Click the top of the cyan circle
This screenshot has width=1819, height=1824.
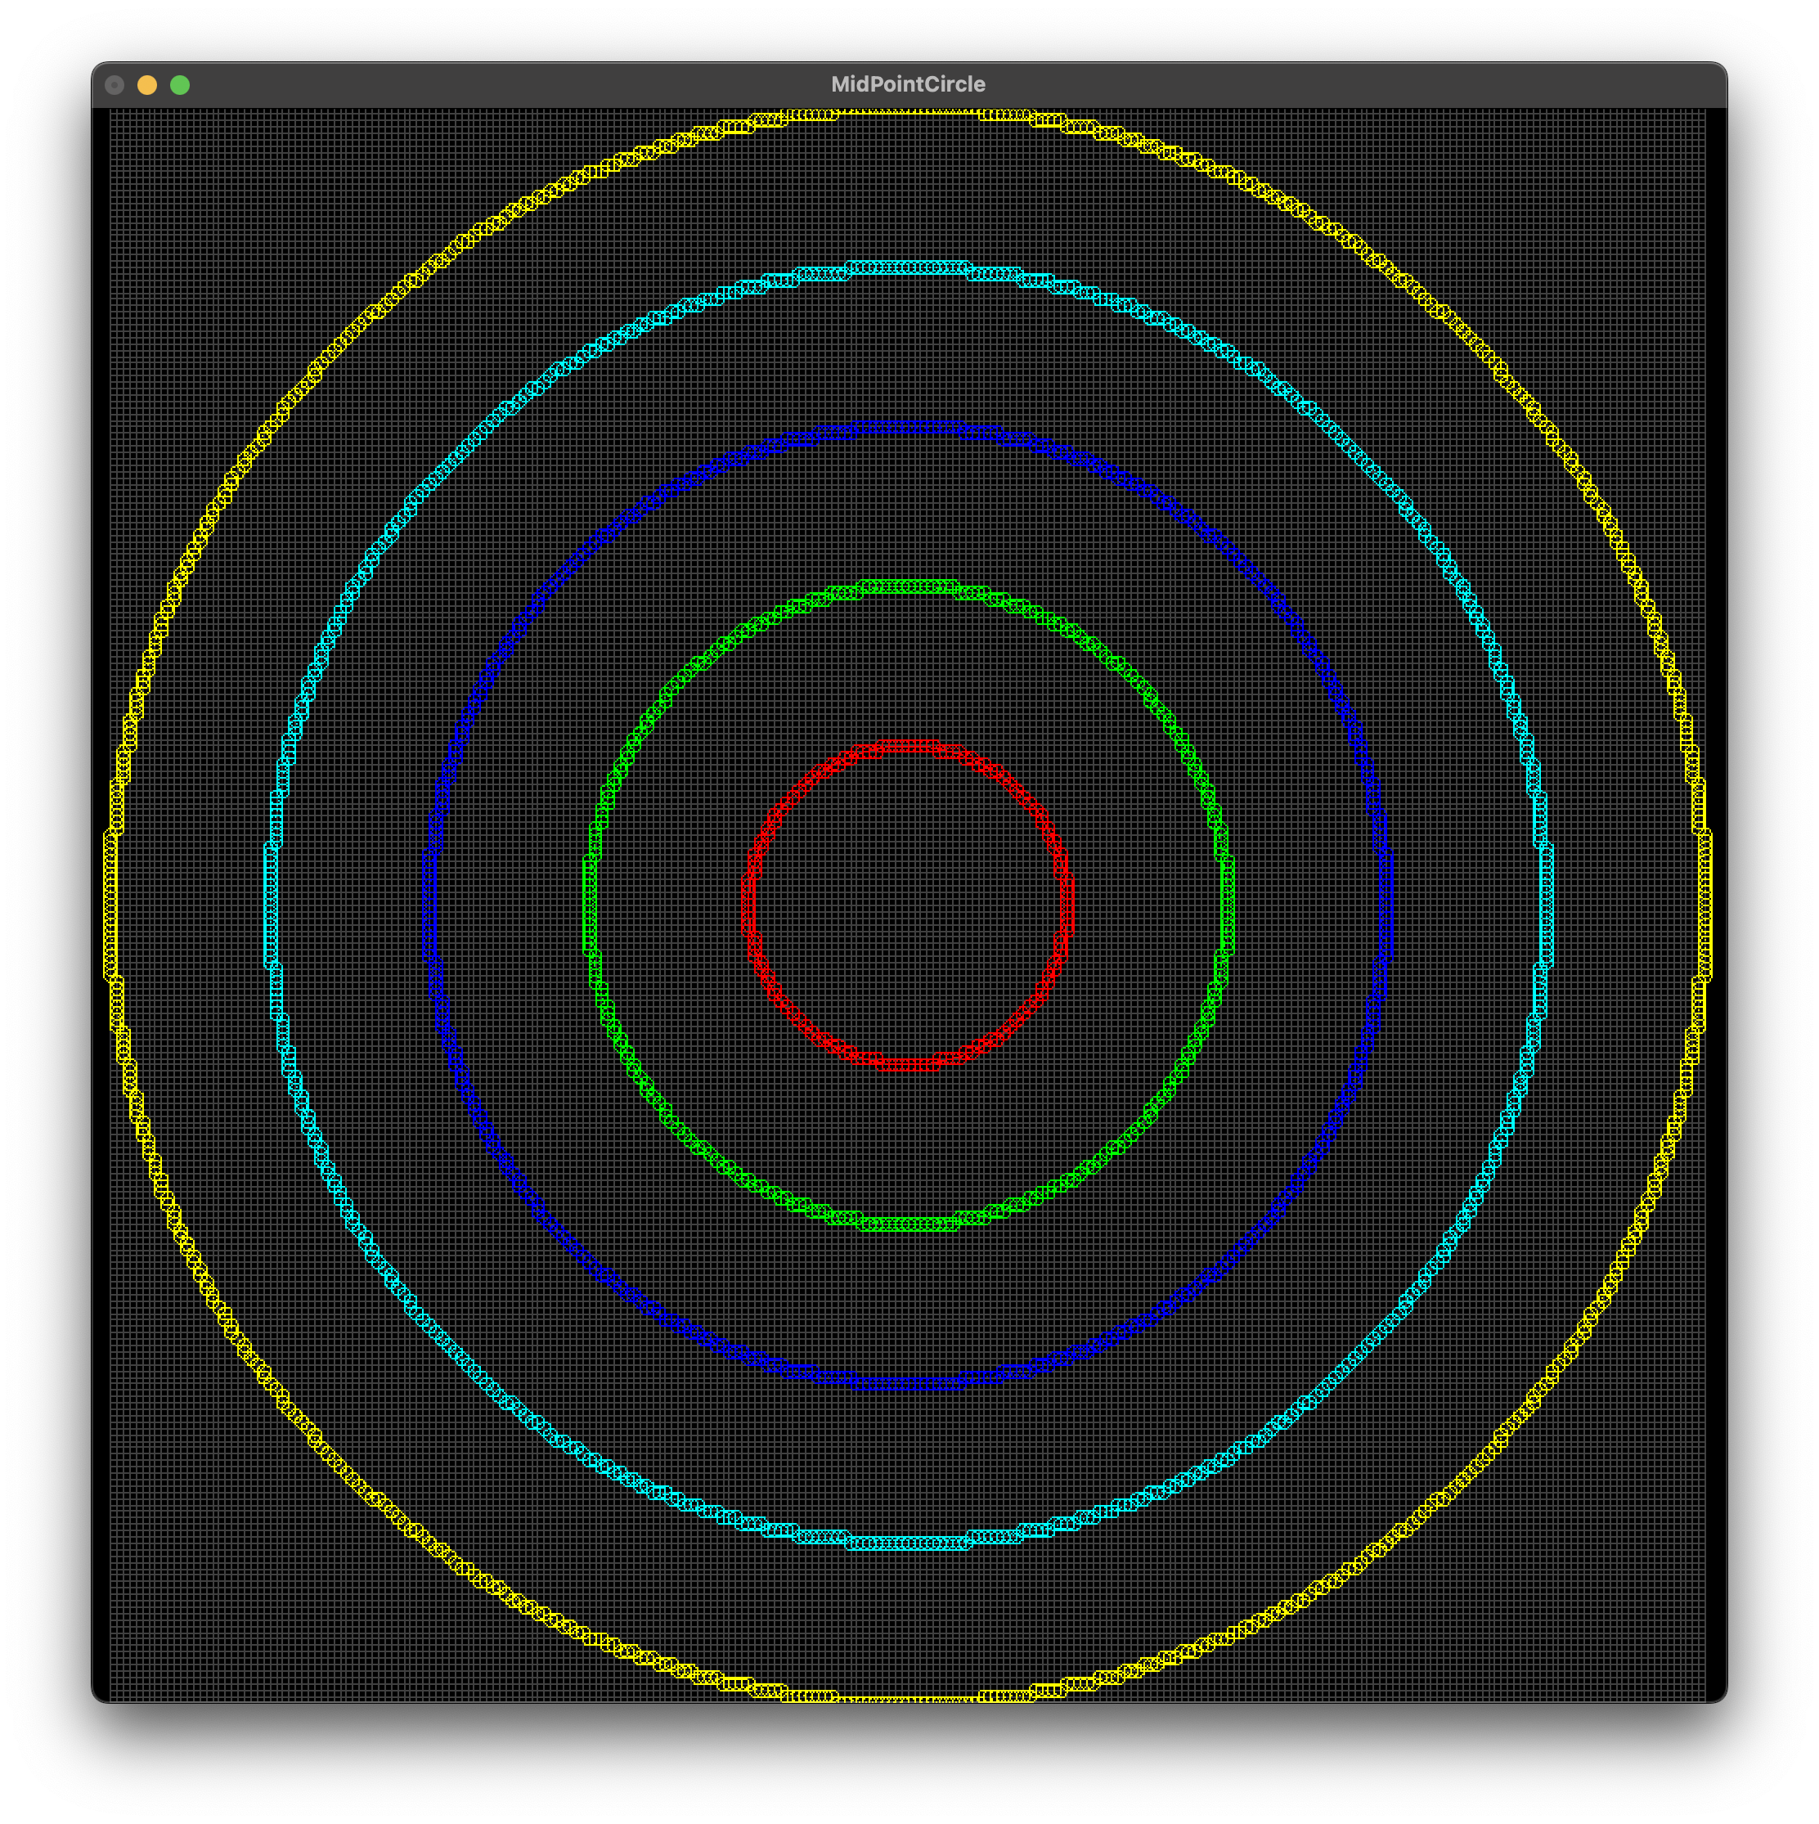(x=907, y=268)
